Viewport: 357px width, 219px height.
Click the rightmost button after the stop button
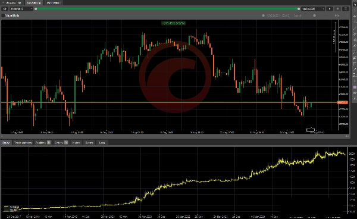[x=346, y=9]
